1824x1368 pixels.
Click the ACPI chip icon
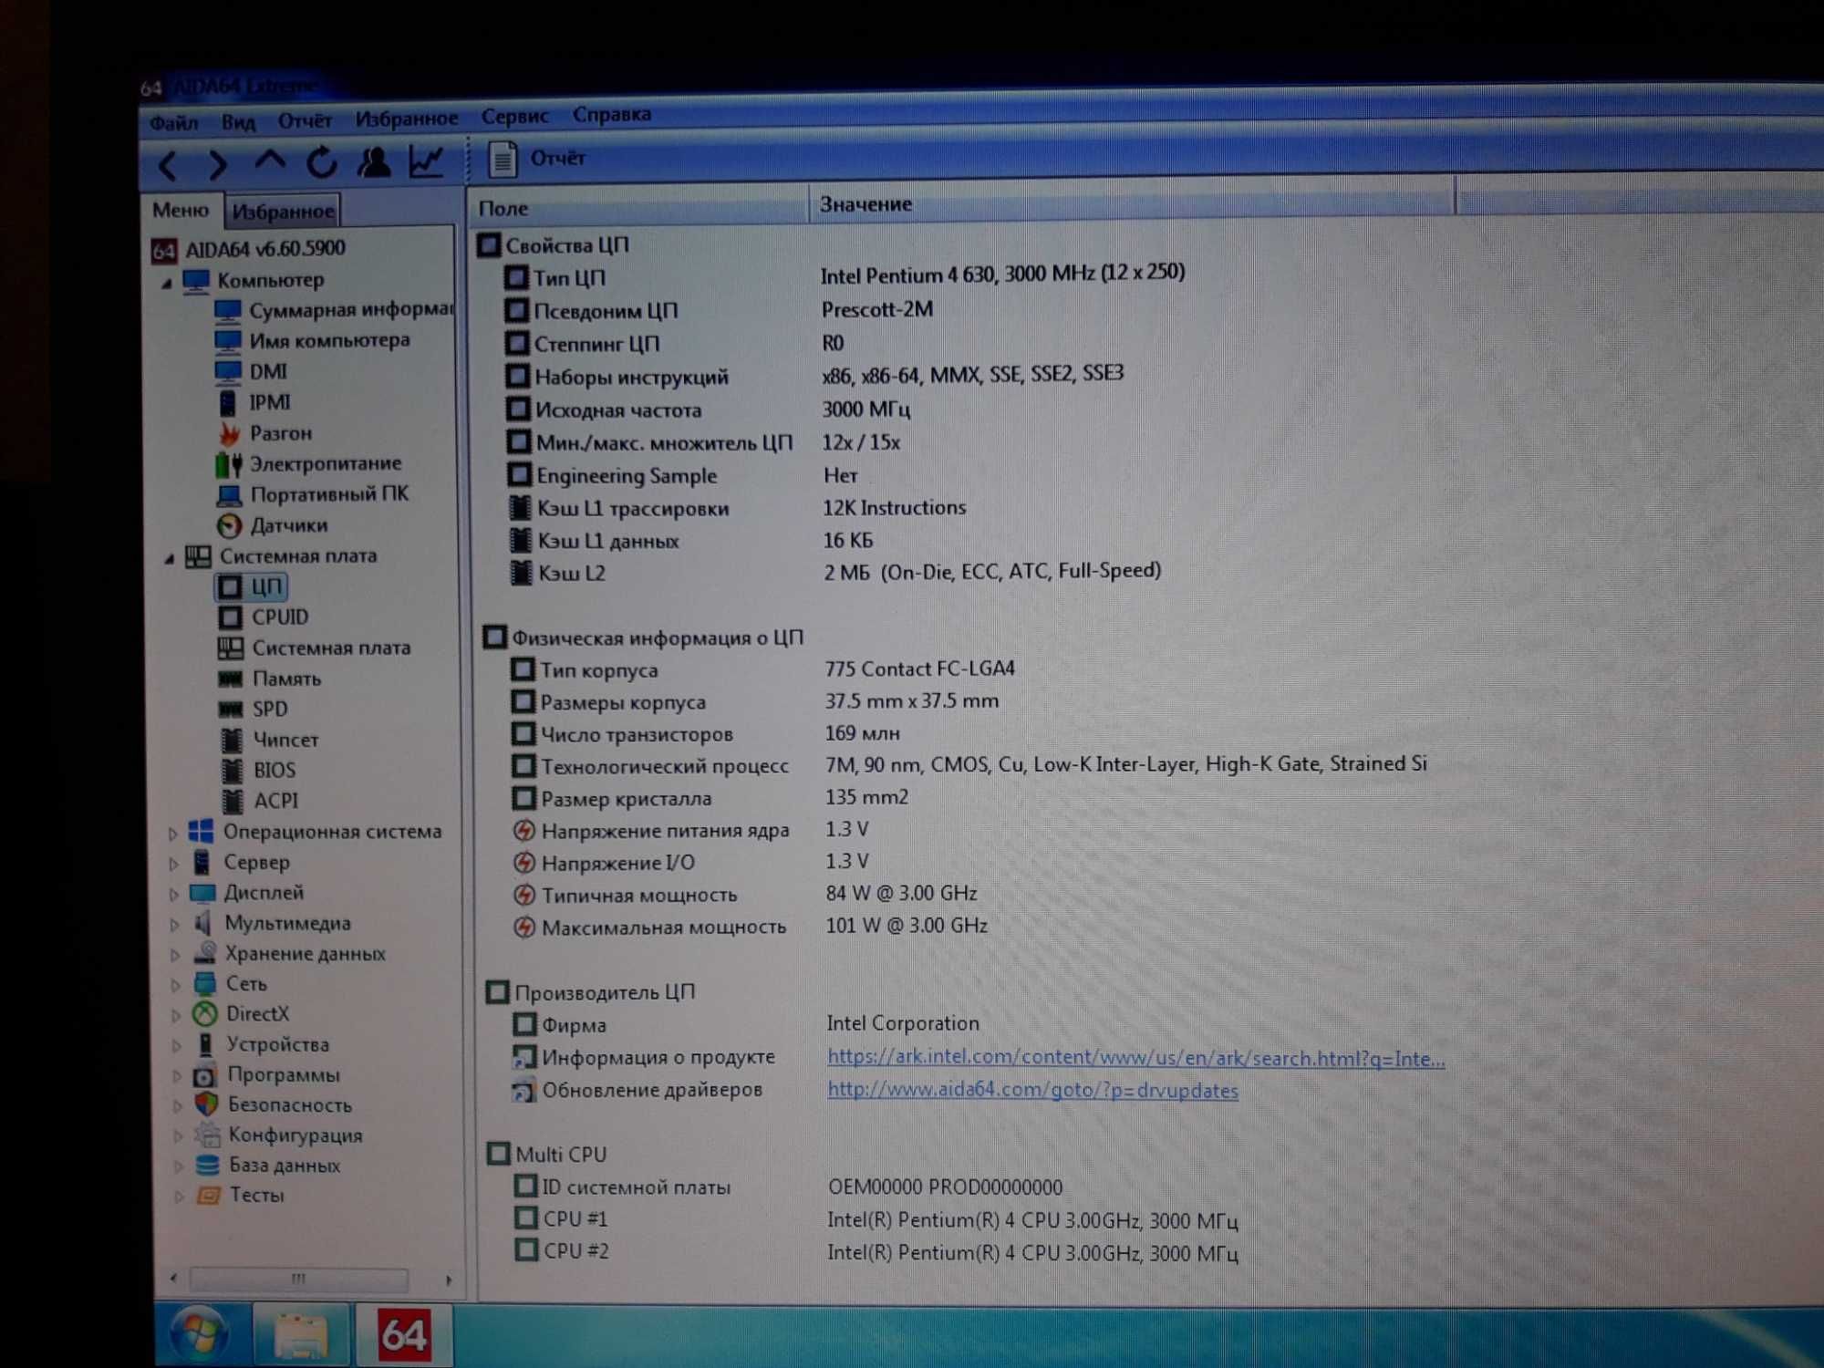pos(233,801)
